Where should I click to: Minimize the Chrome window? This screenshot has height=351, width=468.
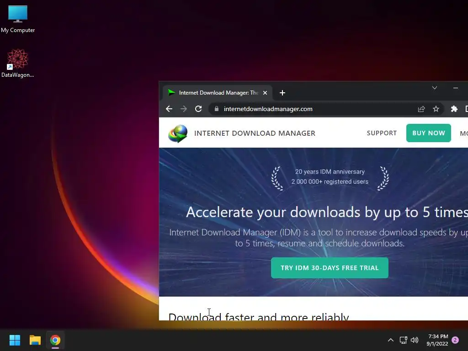click(456, 88)
